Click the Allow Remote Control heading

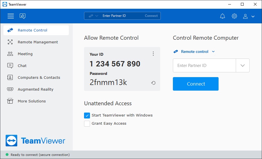[x=111, y=38]
